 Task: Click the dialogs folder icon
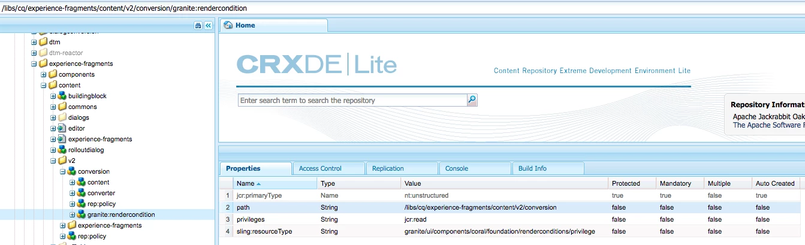click(62, 117)
